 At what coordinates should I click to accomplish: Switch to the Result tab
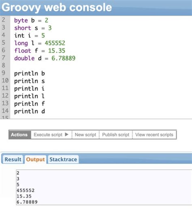[13, 159]
